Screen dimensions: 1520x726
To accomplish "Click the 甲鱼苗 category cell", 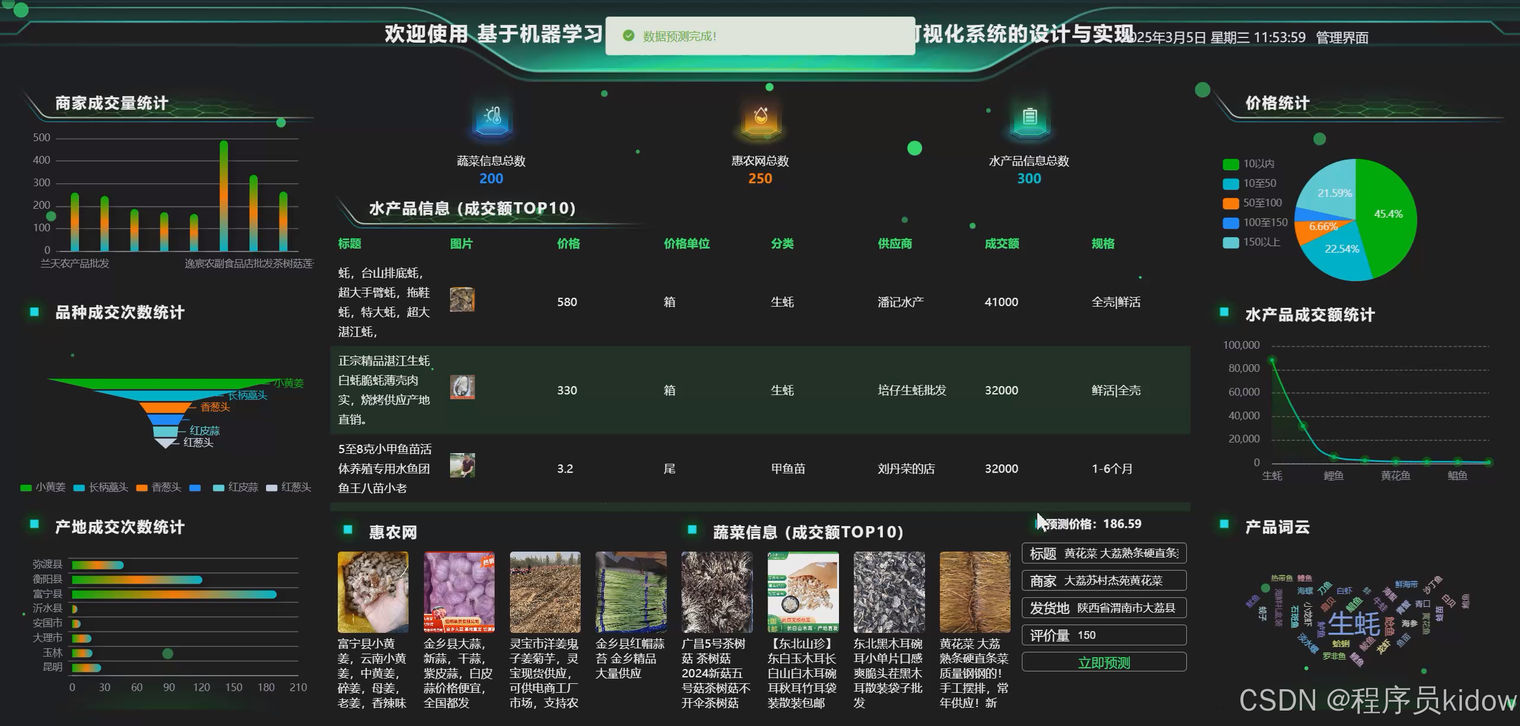I will (788, 469).
